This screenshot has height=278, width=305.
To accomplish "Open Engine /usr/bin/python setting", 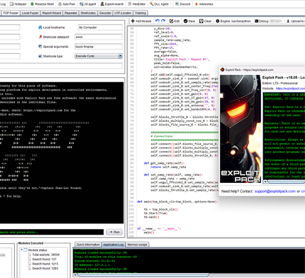I will tap(233, 21).
